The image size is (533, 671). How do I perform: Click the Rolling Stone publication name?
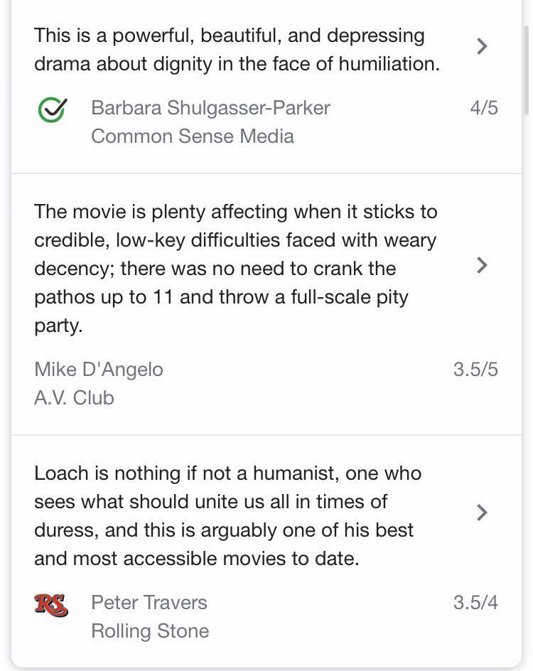pyautogui.click(x=150, y=630)
